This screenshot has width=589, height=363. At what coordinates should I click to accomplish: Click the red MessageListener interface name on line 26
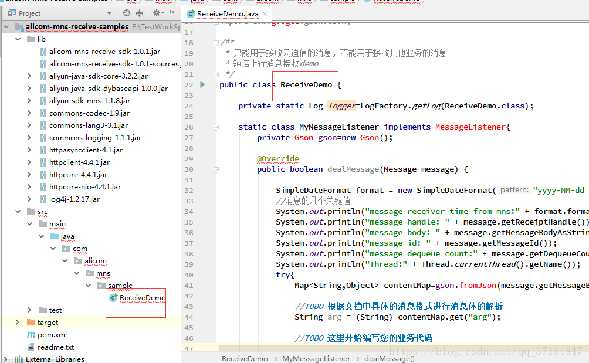470,127
